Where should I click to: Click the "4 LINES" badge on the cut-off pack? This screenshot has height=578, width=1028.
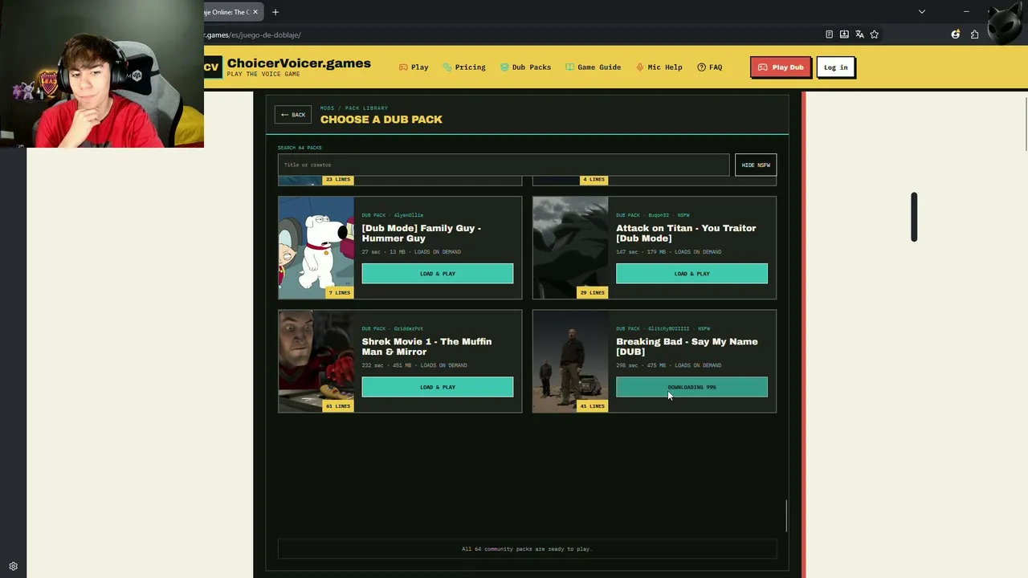(x=594, y=180)
